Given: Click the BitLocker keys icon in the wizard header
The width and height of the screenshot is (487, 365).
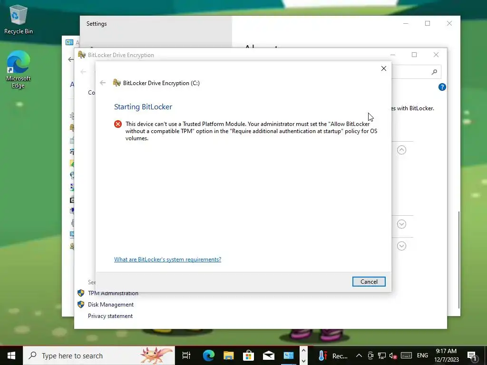Looking at the screenshot, I should [117, 83].
